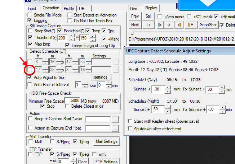235x164 pixels.
Task: Browse Beep at Capture Start wav file
Action: point(115,120)
